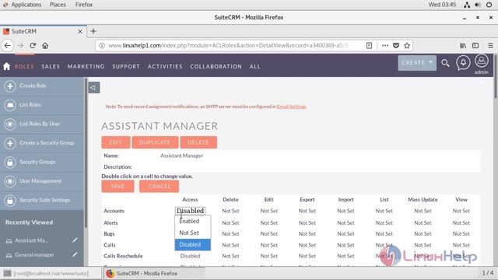Choose Disabled option in the access dropdown
The height and width of the screenshot is (280, 498).
(192, 245)
